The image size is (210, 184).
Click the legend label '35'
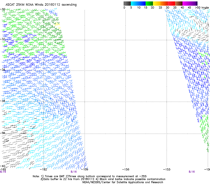pyautogui.click(x=175, y=8)
